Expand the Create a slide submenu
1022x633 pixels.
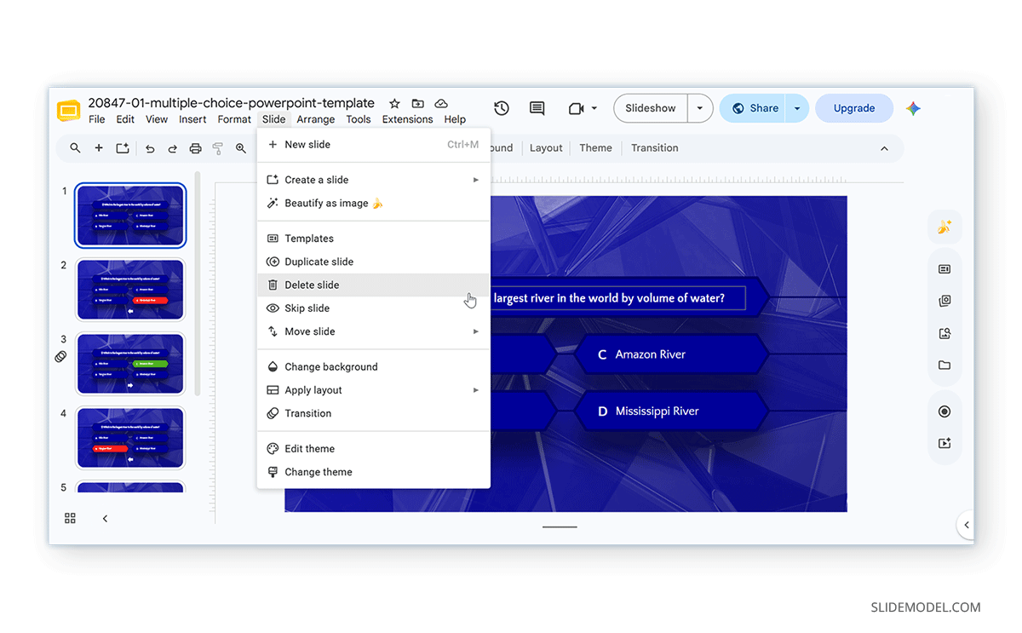coord(476,180)
